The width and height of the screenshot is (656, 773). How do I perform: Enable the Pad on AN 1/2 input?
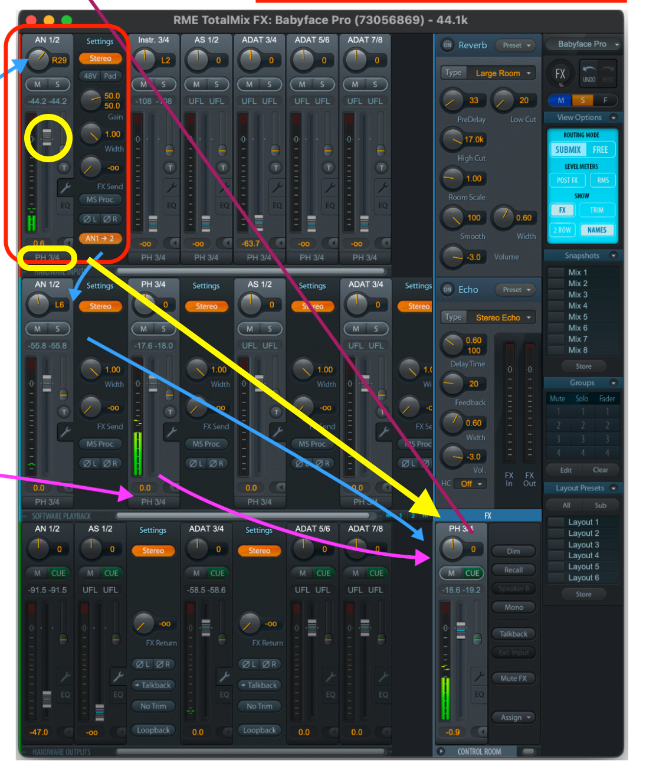pyautogui.click(x=110, y=76)
